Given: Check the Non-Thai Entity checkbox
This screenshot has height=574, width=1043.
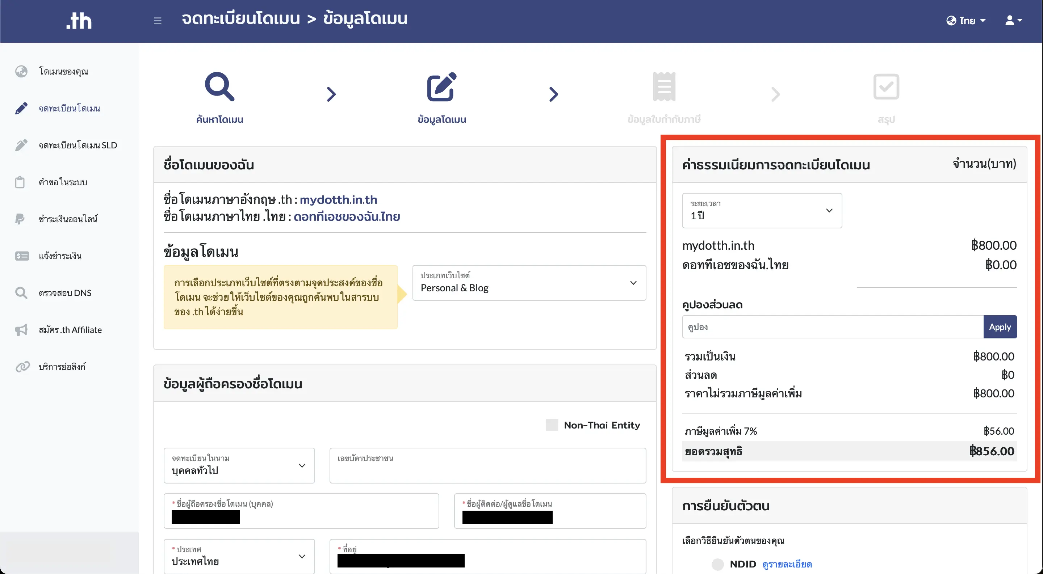Looking at the screenshot, I should tap(552, 425).
